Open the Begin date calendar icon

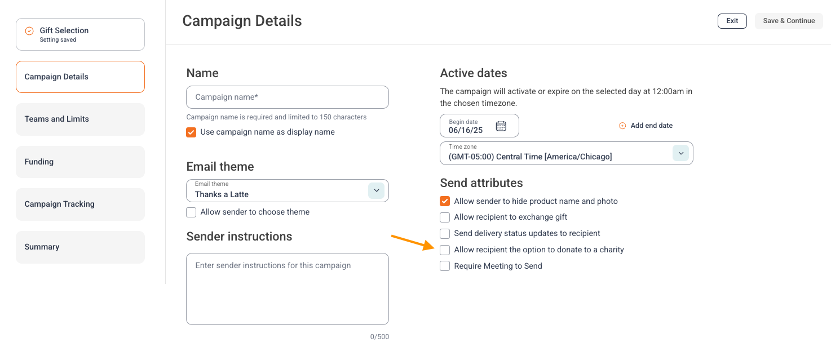tap(501, 126)
